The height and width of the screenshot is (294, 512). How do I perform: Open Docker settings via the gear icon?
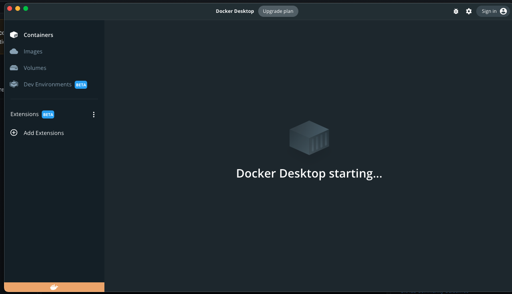(x=469, y=11)
